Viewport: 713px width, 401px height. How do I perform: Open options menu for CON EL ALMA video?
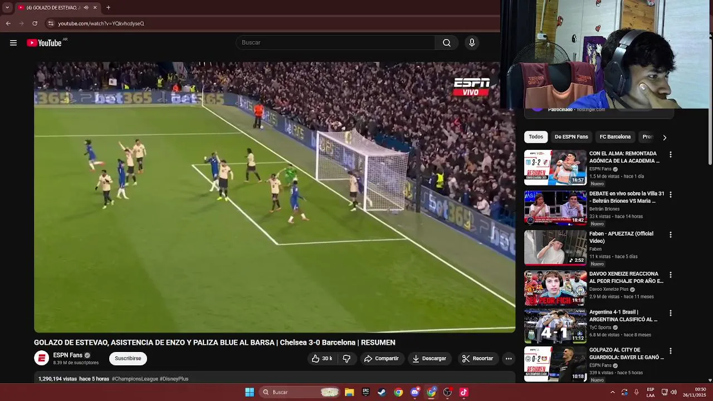pyautogui.click(x=671, y=155)
